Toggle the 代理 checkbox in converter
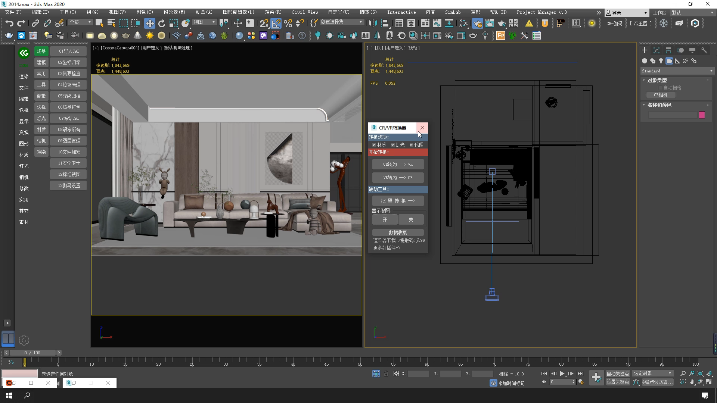The height and width of the screenshot is (403, 717). click(412, 145)
